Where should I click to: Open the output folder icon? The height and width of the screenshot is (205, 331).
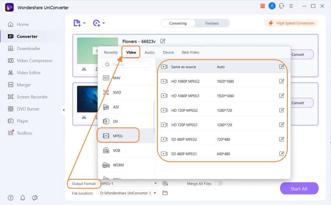[x=165, y=193]
